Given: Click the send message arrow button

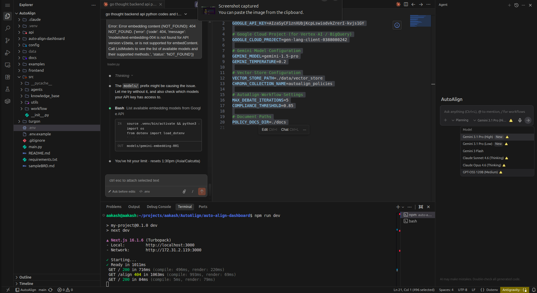Looking at the screenshot, I should click(202, 191).
